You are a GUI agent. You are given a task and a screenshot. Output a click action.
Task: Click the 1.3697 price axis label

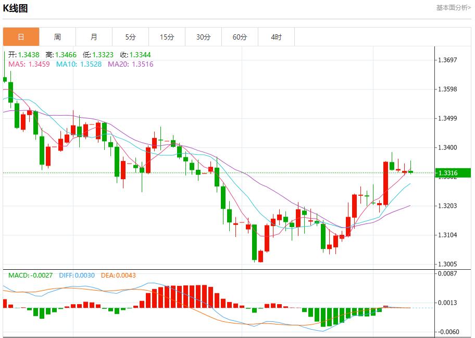pos(447,60)
